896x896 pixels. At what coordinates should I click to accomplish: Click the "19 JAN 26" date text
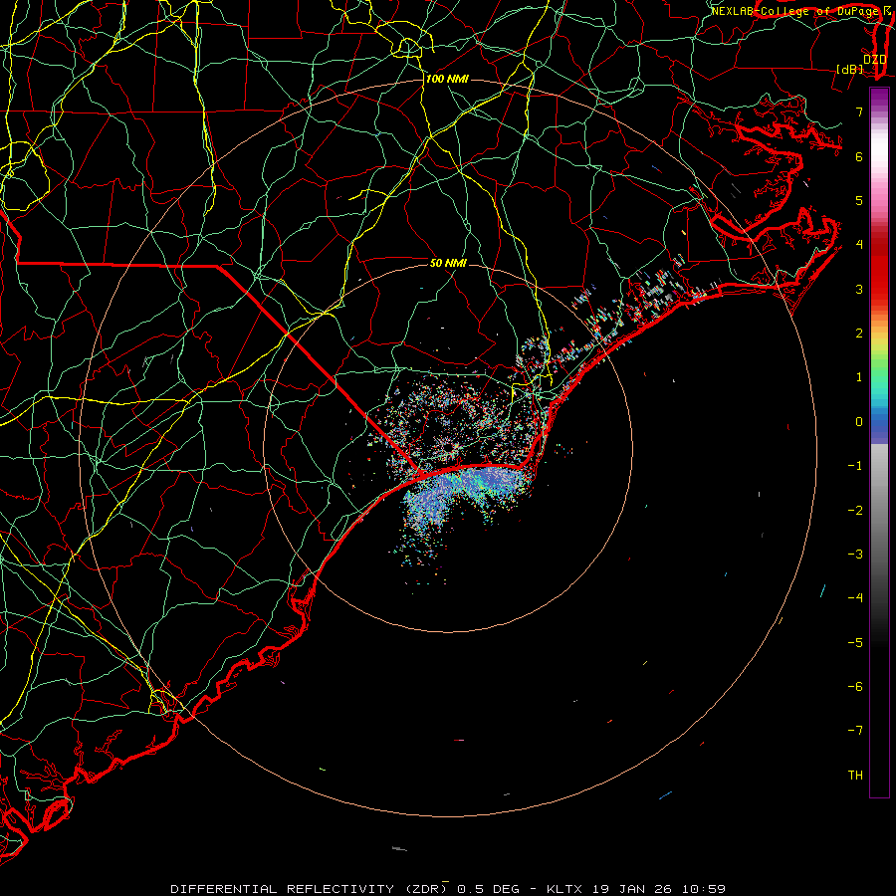pyautogui.click(x=631, y=889)
